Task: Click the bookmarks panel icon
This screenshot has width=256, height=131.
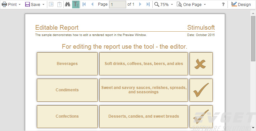Action: coord(51,4)
